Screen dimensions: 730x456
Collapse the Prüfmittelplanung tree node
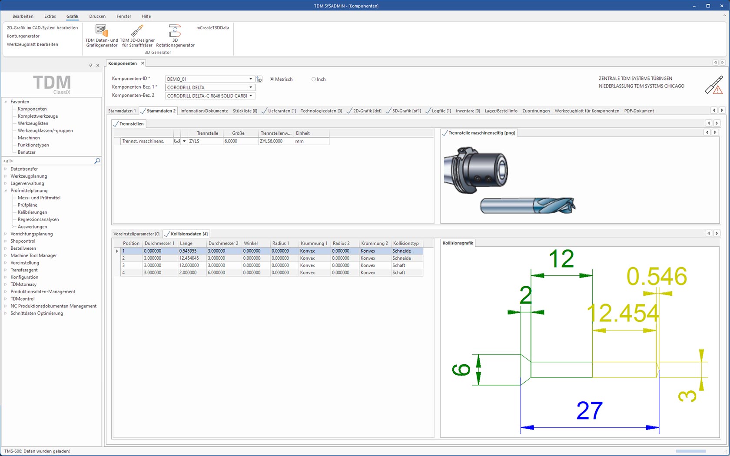pos(6,191)
